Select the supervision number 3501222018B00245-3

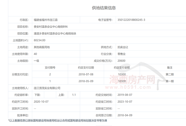pyautogui.click(x=131, y=20)
